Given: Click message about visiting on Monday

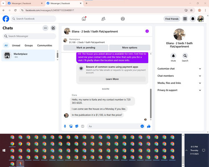Looking at the screenshot, I should click(x=99, y=109).
